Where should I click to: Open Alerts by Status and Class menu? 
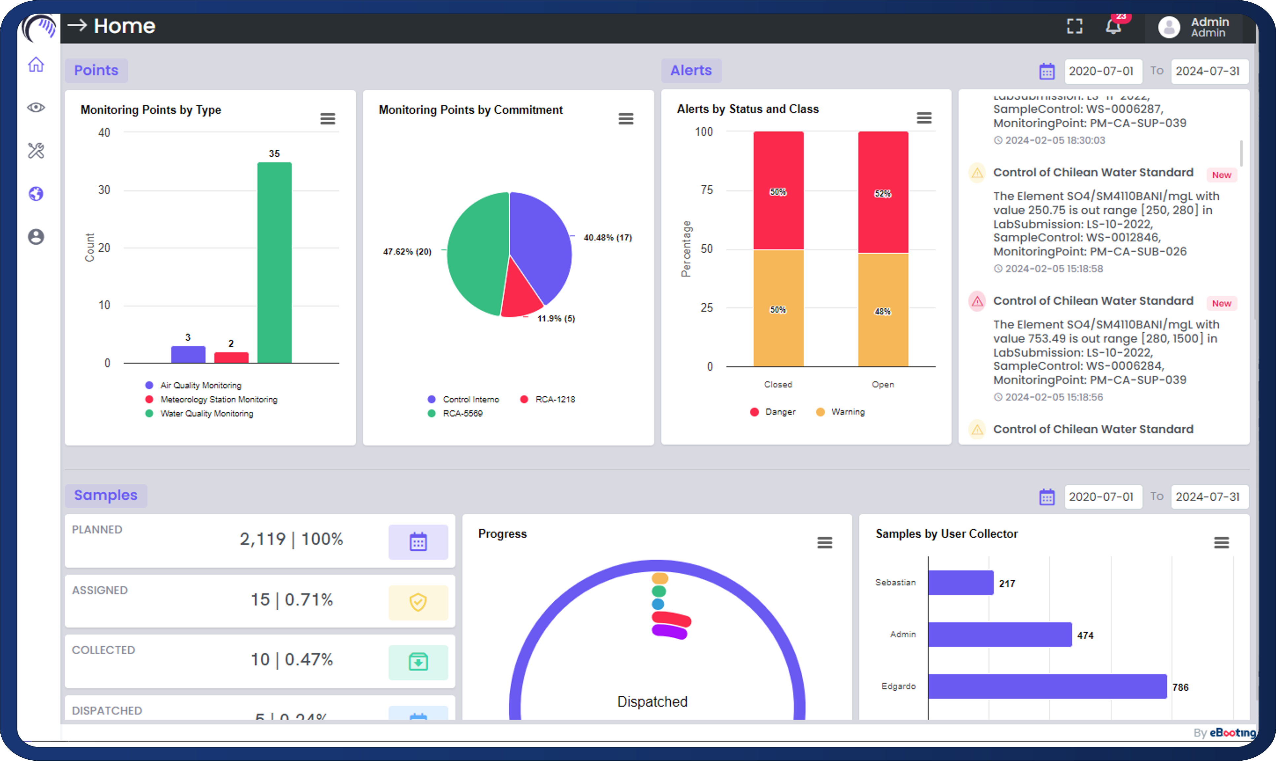point(924,118)
